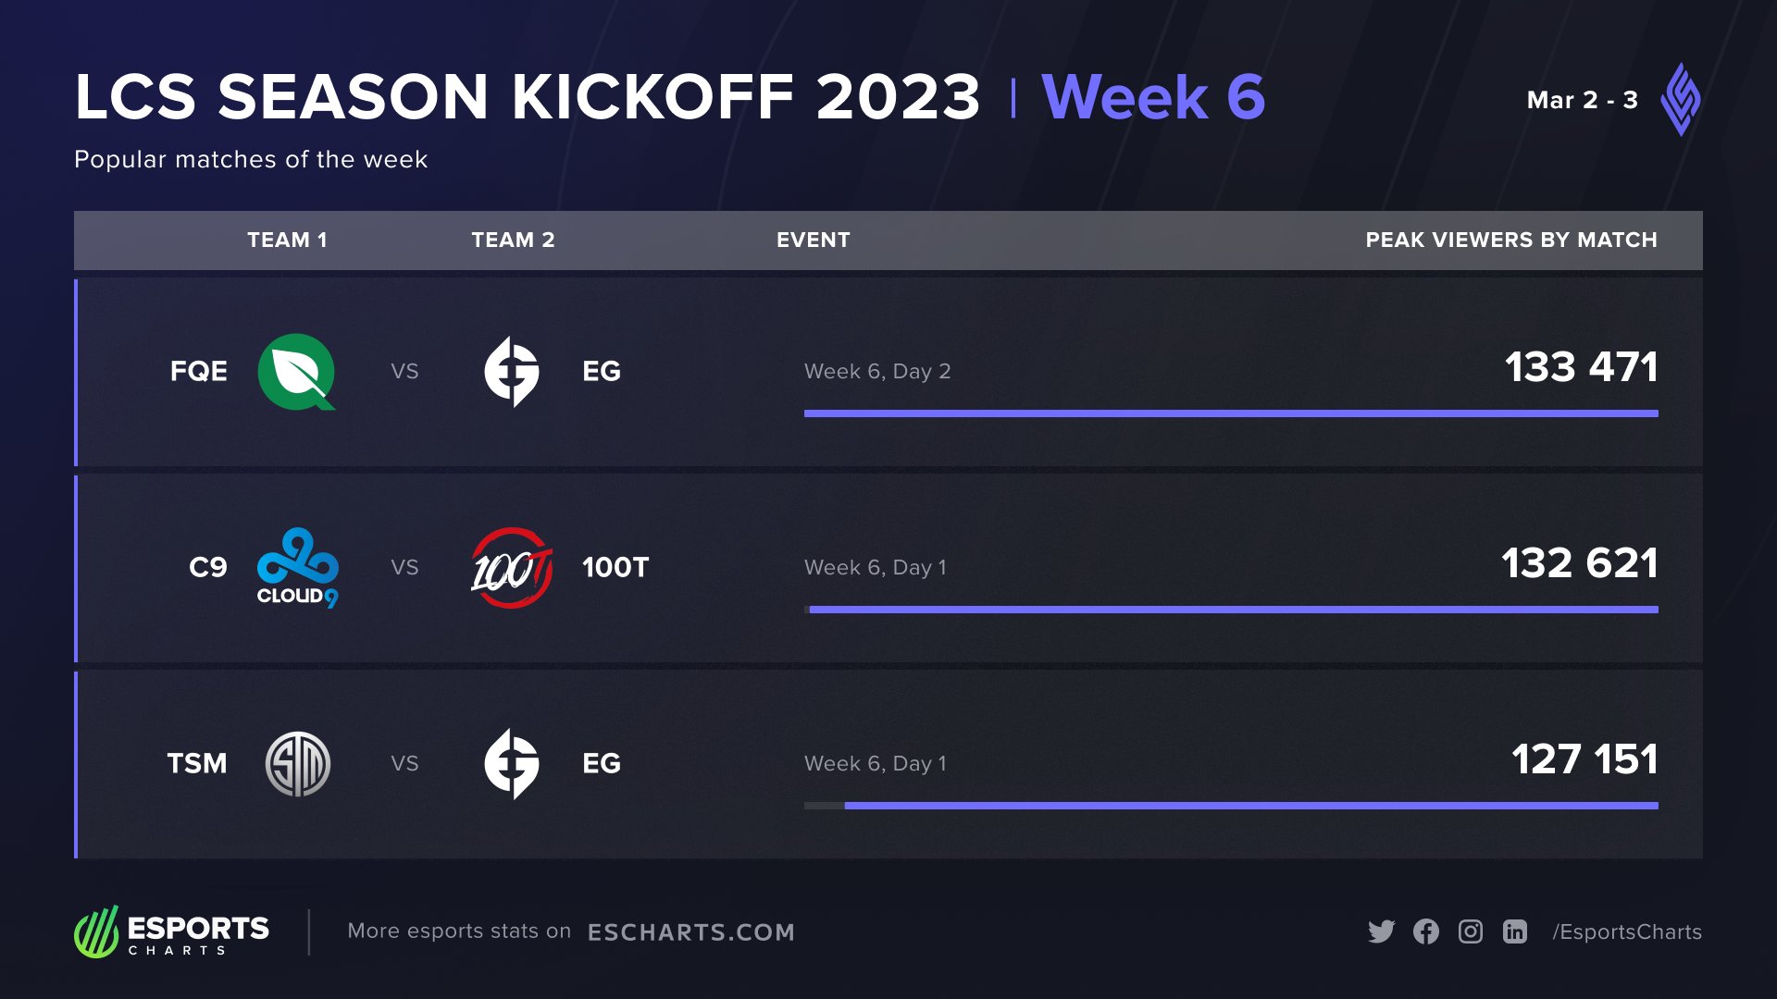Image resolution: width=1777 pixels, height=999 pixels.
Task: Click the 133 471 viewers bar
Action: (1231, 413)
